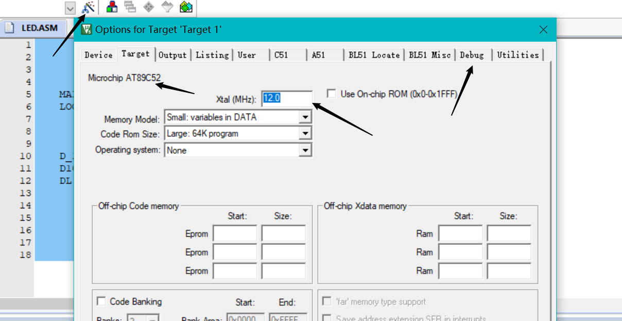Image resolution: width=622 pixels, height=321 pixels.
Task: Click line number 9 in LED.ASM editor
Action: tap(28, 144)
